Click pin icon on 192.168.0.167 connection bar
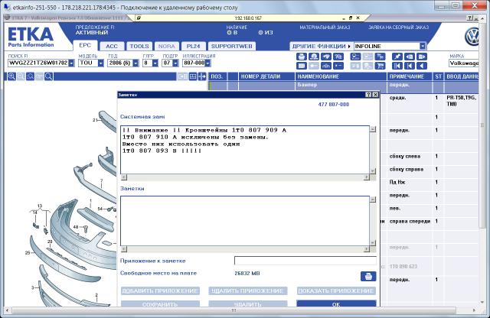This screenshot has height=318, width=490. [139, 18]
